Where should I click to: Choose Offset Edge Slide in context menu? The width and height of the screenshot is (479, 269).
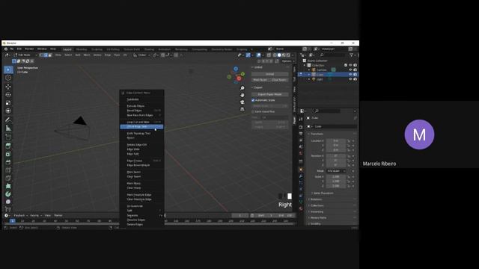[x=141, y=126]
